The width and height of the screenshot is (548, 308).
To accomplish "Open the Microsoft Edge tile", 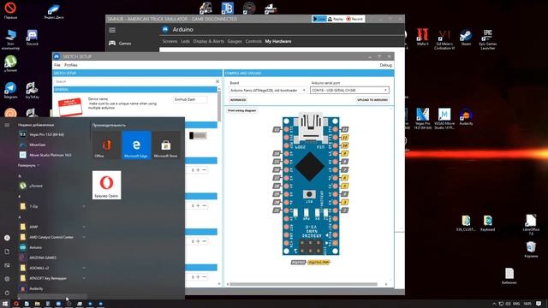I will pyautogui.click(x=136, y=145).
